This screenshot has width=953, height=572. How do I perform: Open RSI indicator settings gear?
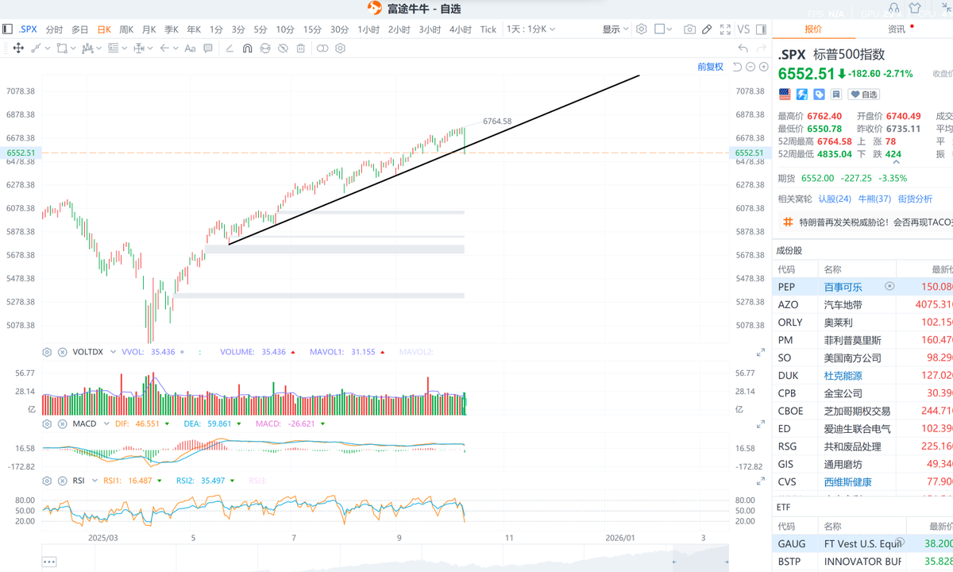[x=47, y=481]
